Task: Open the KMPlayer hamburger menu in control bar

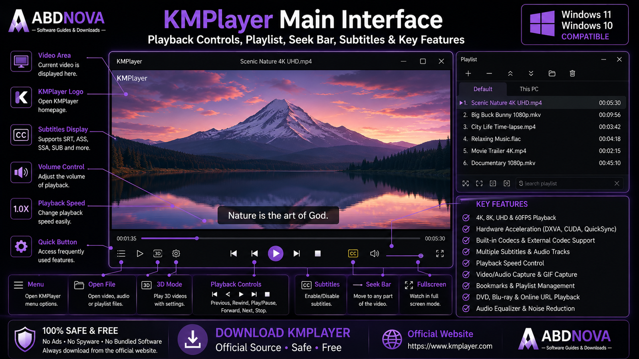Action: click(x=121, y=253)
